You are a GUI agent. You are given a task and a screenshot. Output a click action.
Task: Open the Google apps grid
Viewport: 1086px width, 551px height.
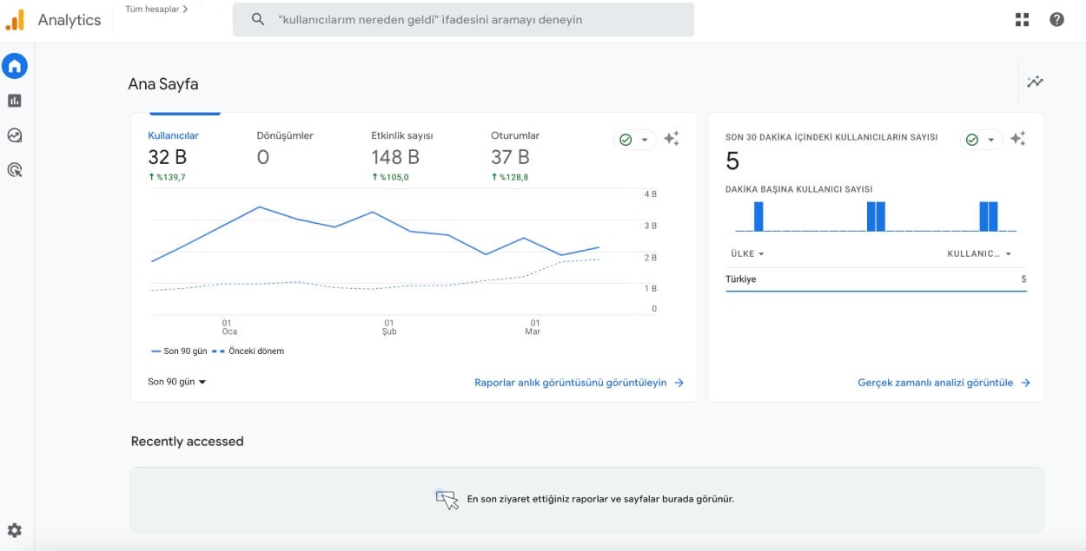(x=1022, y=20)
